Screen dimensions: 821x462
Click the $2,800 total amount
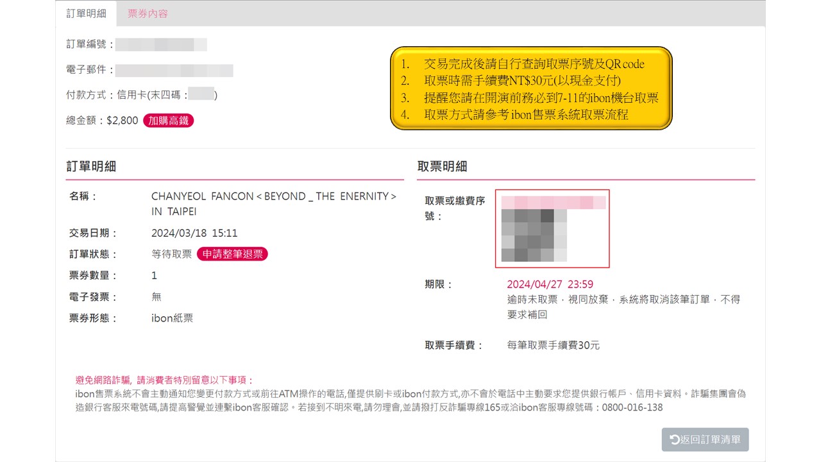pos(123,120)
